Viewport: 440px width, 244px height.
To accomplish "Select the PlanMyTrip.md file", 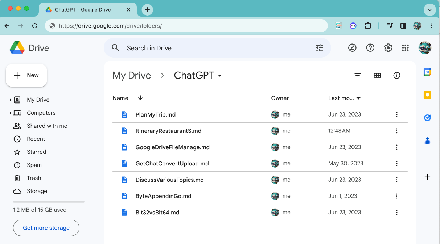I will tap(260, 114).
